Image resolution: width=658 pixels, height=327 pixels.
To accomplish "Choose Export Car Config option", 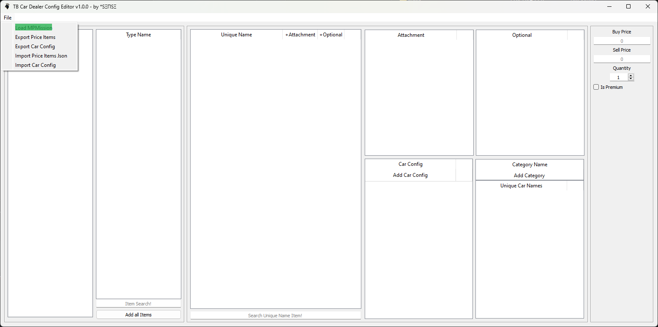I will (35, 47).
